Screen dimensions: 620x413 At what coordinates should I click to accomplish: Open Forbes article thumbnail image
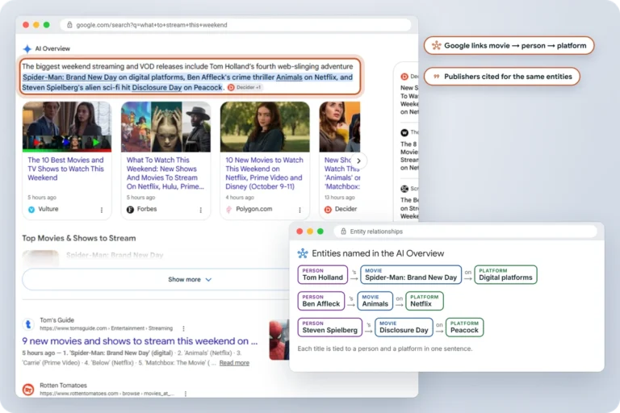tap(165, 127)
